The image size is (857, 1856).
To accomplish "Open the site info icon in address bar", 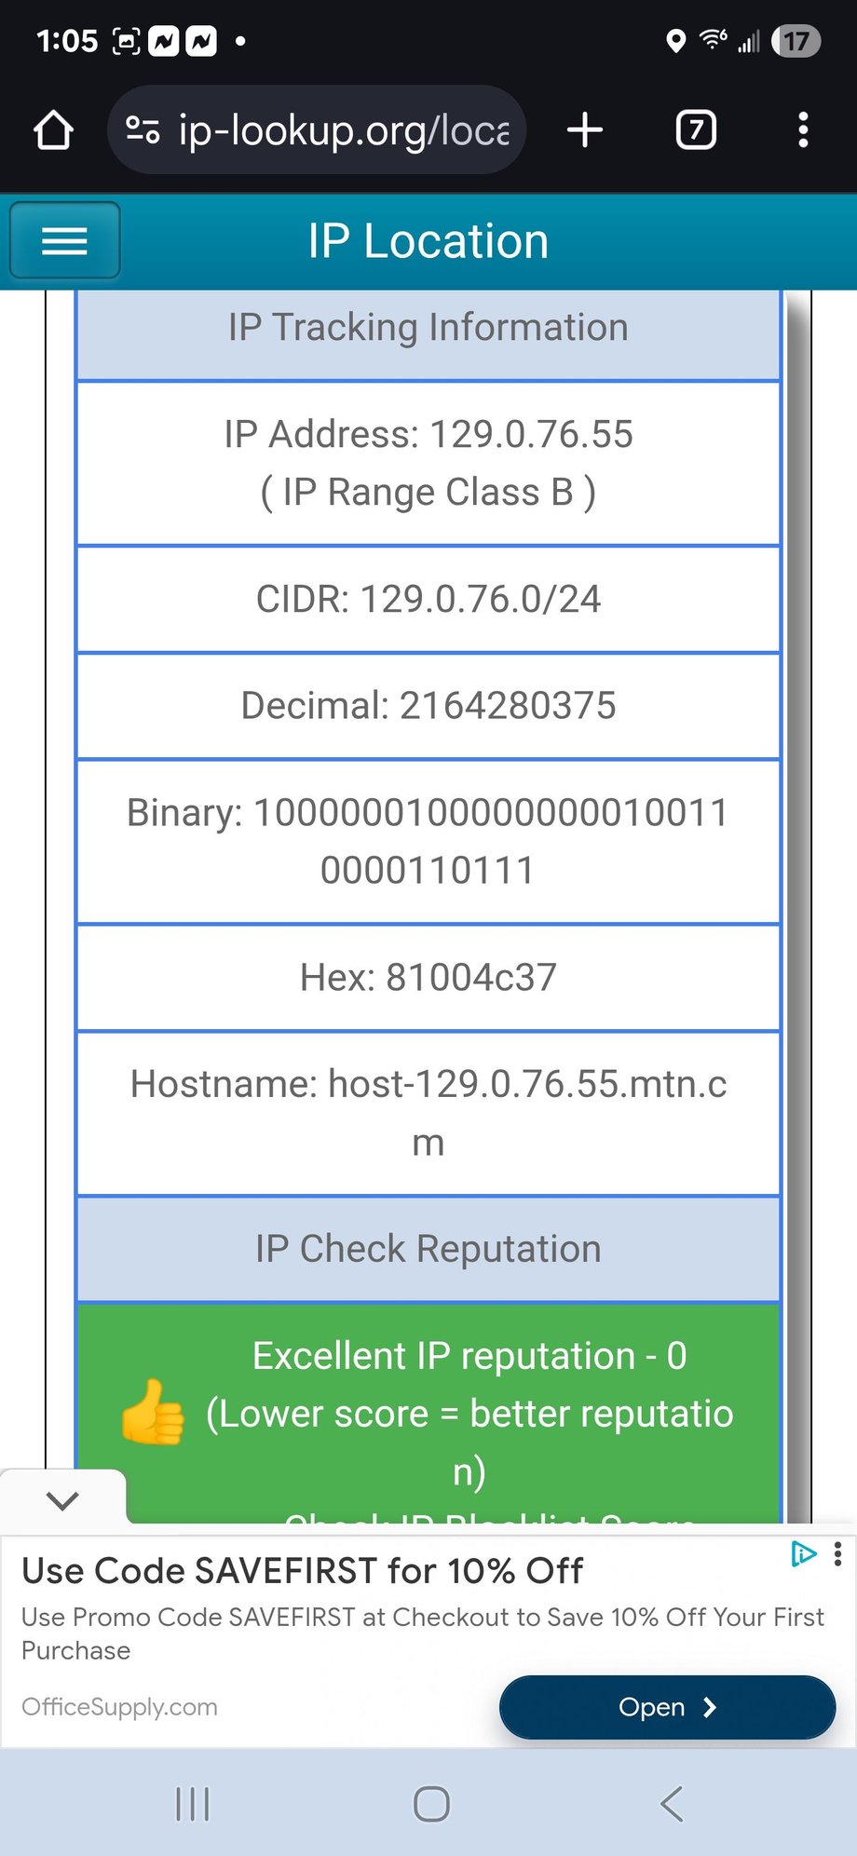I will click(x=143, y=129).
